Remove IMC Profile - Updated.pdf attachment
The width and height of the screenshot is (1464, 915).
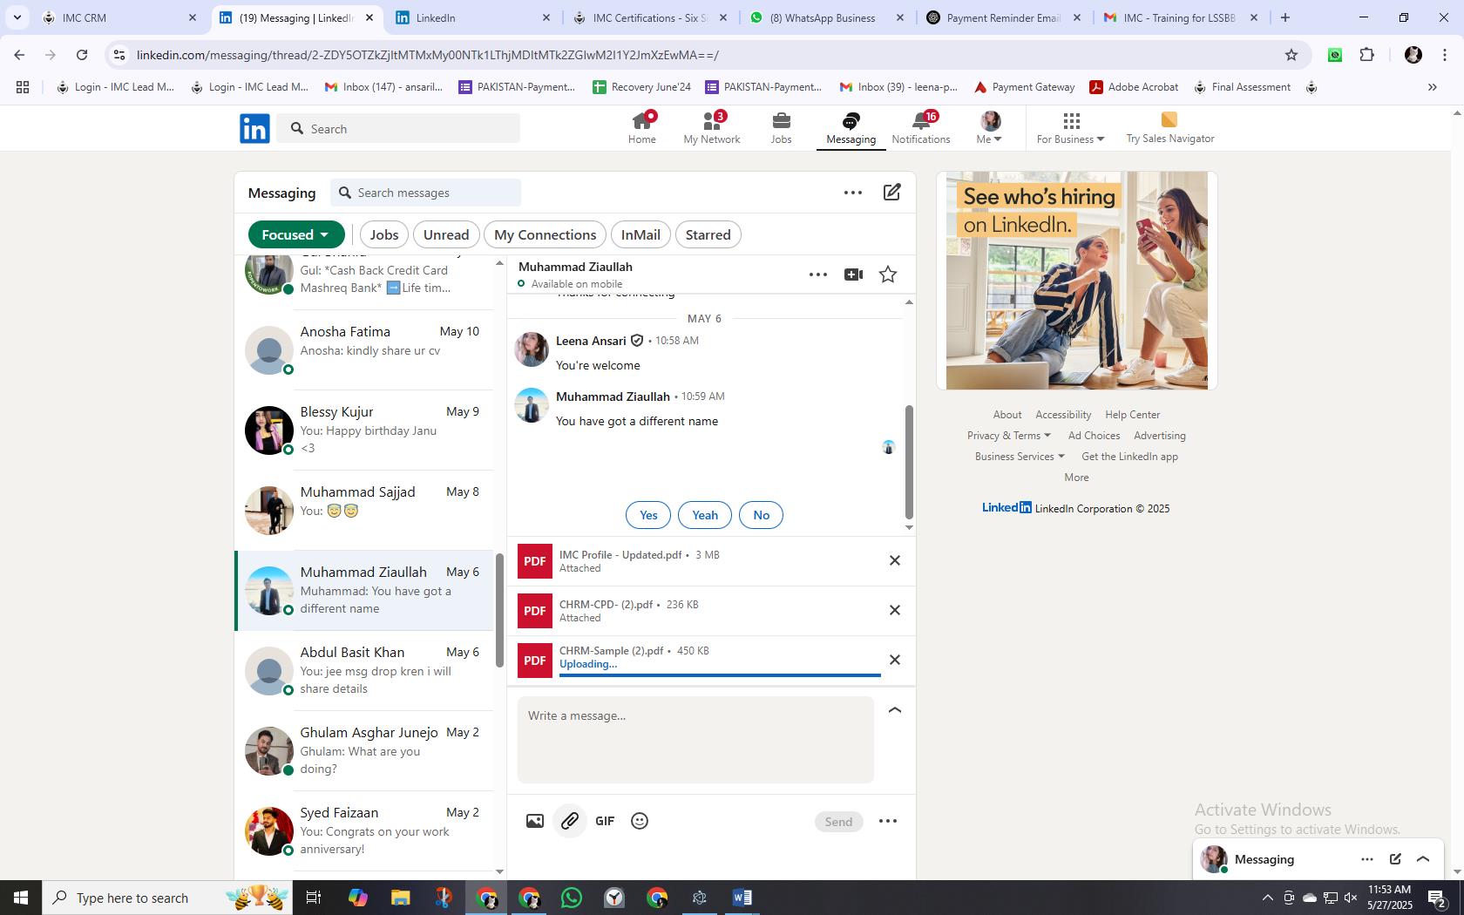click(894, 560)
